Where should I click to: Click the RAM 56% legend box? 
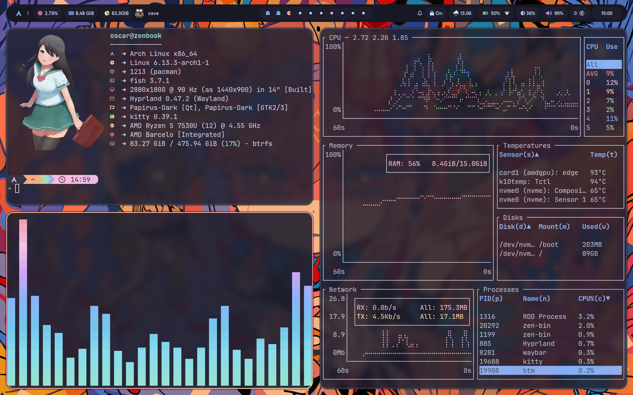(x=438, y=164)
